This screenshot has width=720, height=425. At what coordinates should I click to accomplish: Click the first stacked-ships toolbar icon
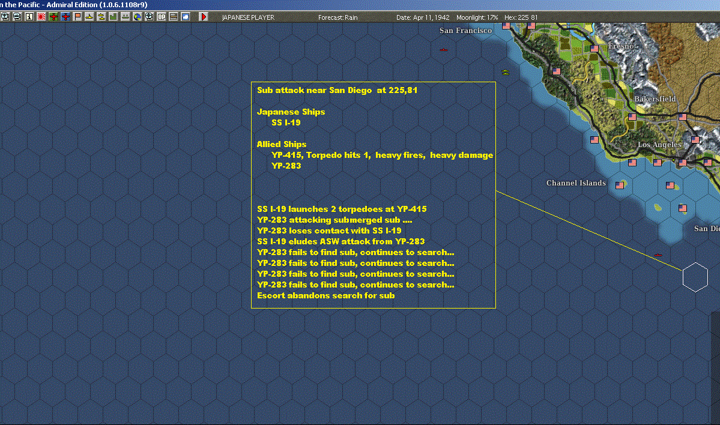[x=5, y=17]
